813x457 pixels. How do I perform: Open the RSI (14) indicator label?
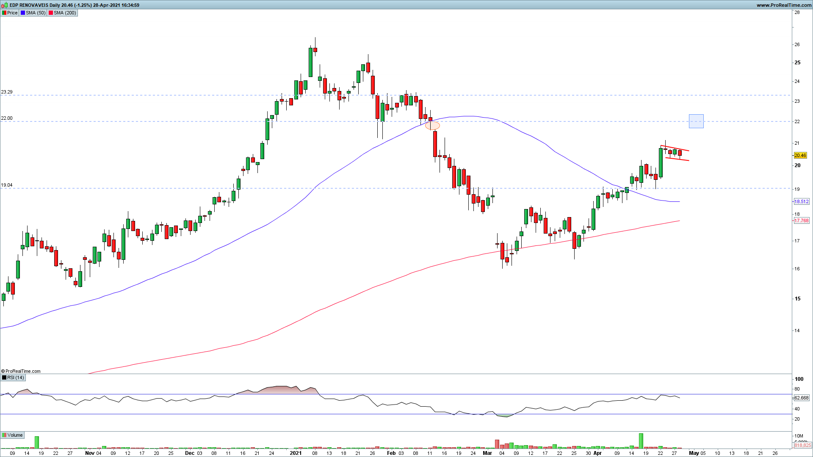(16, 377)
